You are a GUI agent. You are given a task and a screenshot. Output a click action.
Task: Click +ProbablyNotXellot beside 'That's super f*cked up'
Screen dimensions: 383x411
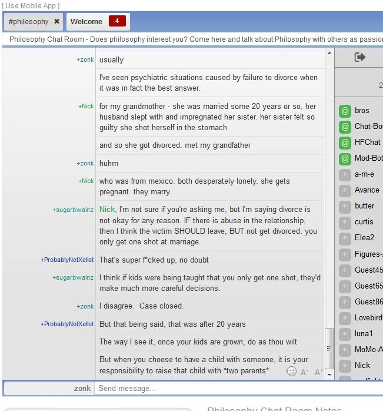click(x=67, y=260)
